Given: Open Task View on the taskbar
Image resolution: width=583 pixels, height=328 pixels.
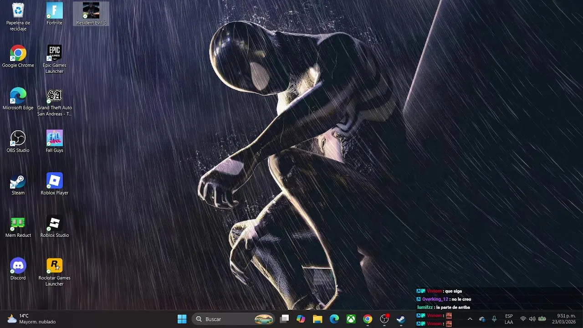Looking at the screenshot, I should [x=284, y=319].
